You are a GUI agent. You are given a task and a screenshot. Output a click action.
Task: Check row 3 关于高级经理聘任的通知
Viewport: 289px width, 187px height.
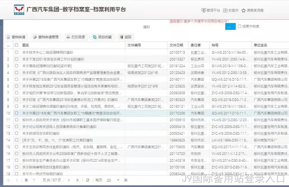pos(17,66)
